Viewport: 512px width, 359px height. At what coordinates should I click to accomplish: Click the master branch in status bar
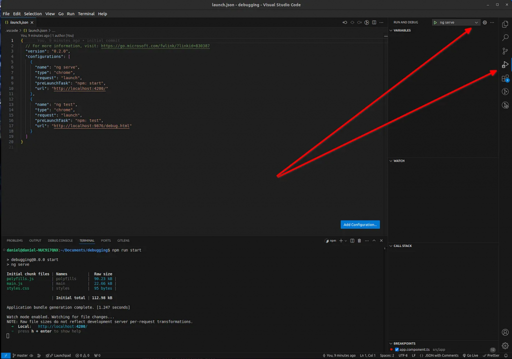click(20, 355)
